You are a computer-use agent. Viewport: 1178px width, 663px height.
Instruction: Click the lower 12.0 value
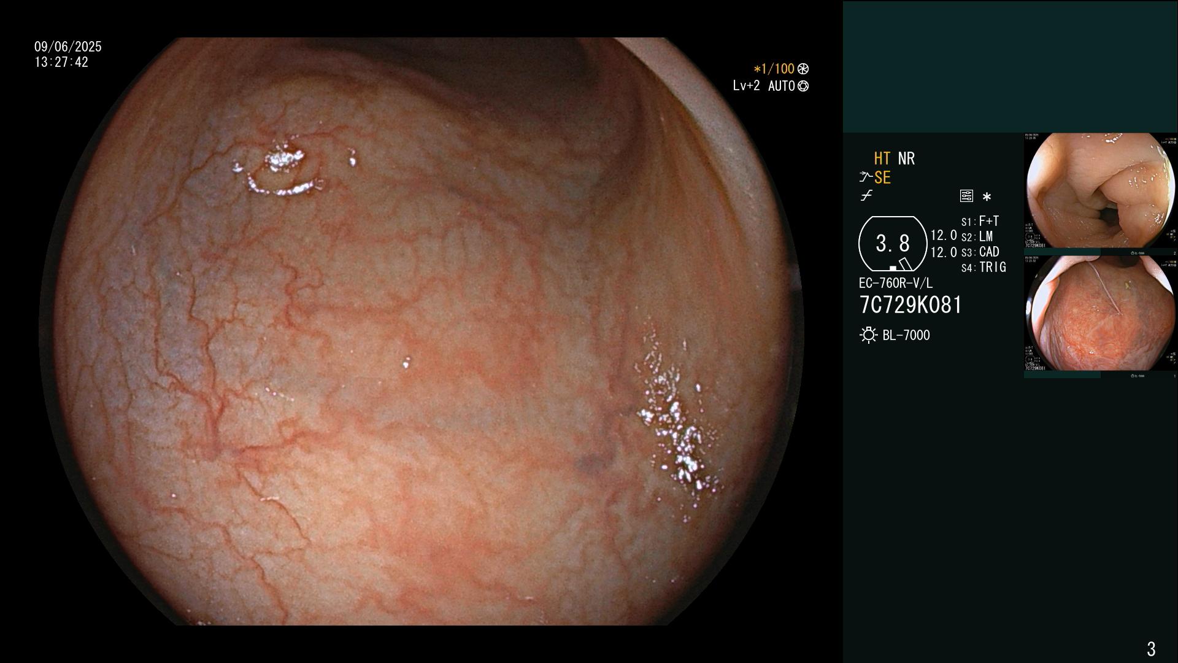click(x=944, y=252)
